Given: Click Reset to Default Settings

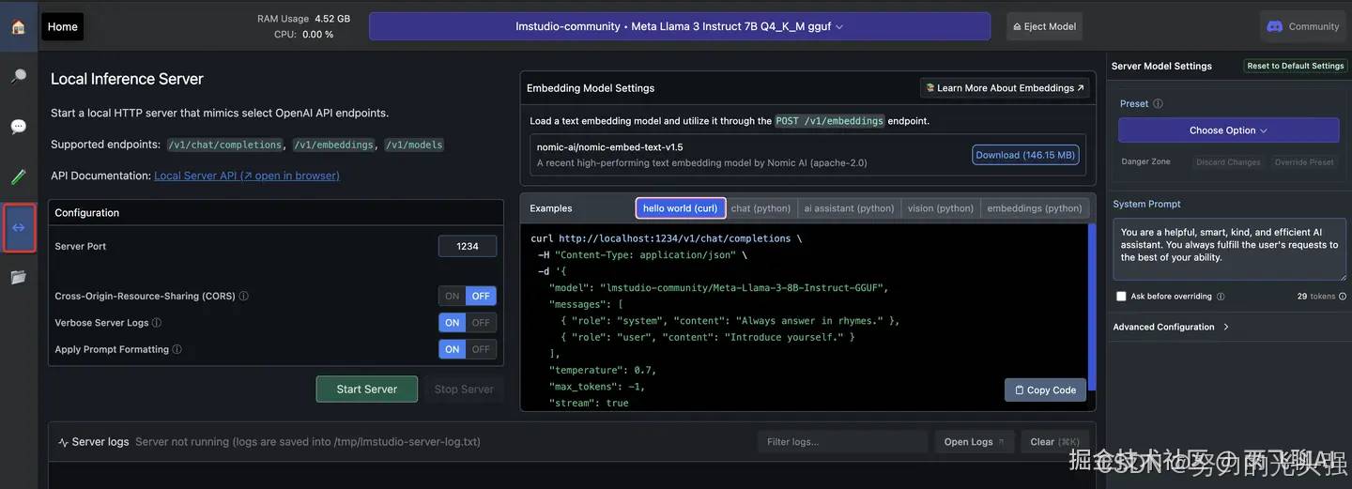Looking at the screenshot, I should click(x=1296, y=66).
